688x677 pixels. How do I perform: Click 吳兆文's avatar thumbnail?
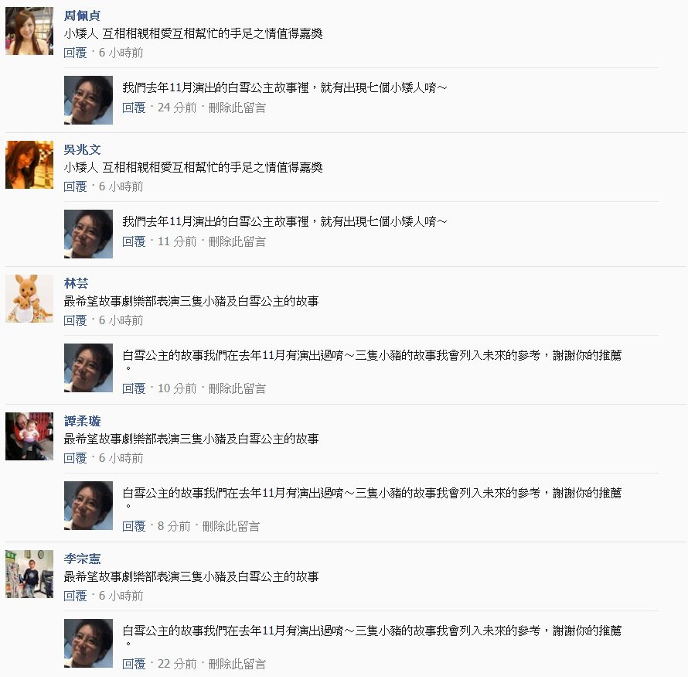click(x=29, y=165)
